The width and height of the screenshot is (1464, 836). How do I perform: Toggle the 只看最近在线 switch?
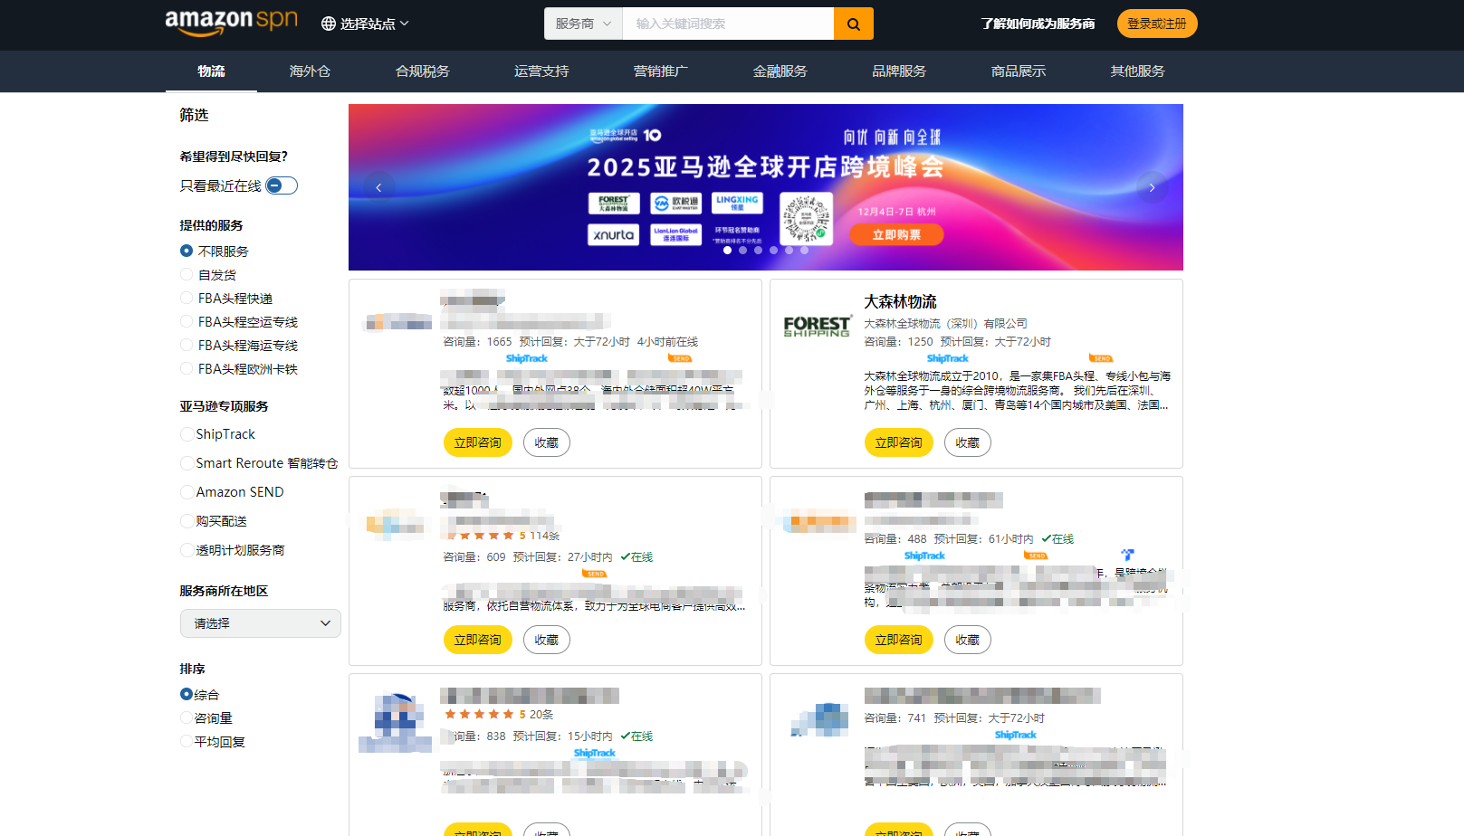click(281, 185)
